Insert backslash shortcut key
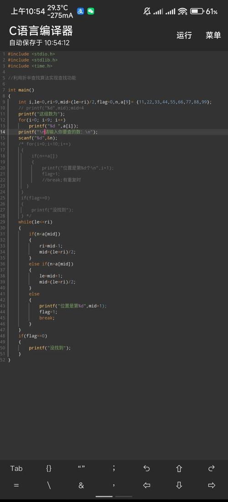The height and width of the screenshot is (502, 228). tap(49, 485)
